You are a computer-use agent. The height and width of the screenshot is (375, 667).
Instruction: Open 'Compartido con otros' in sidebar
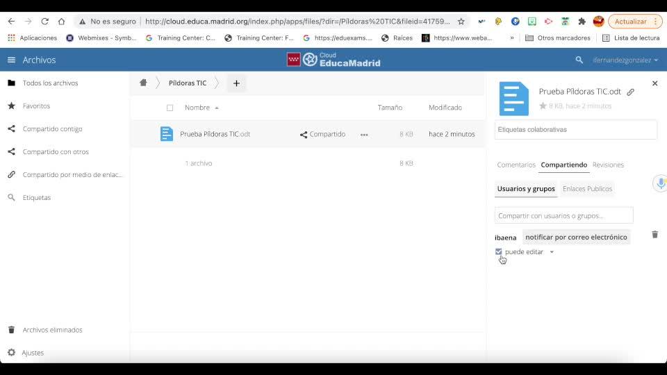[56, 152]
